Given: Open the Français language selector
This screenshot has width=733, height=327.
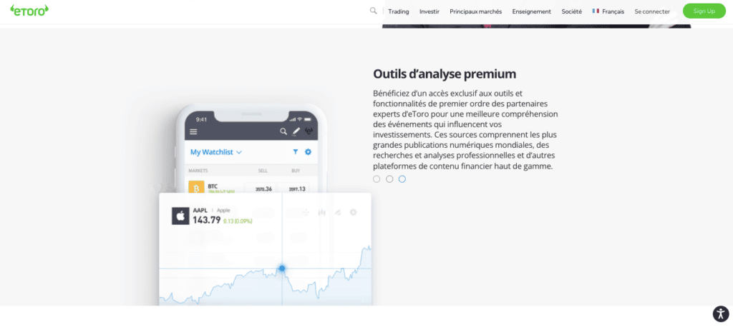Looking at the screenshot, I should (608, 11).
